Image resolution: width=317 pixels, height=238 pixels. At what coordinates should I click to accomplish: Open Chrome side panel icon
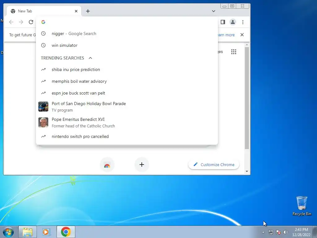tap(223, 22)
